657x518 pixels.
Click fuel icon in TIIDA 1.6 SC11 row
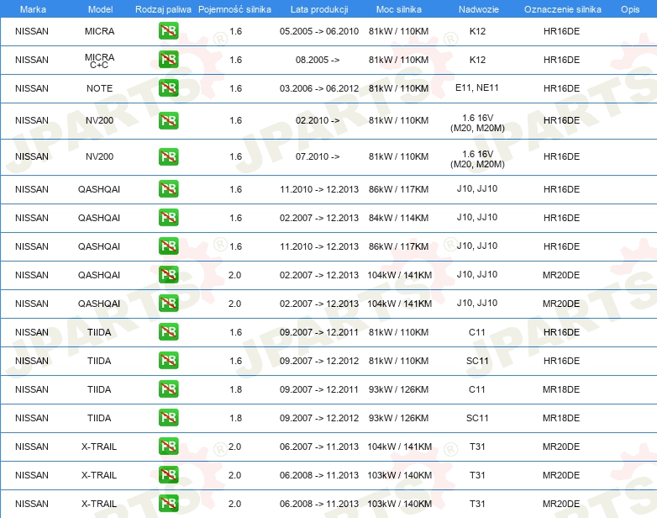coord(168,361)
